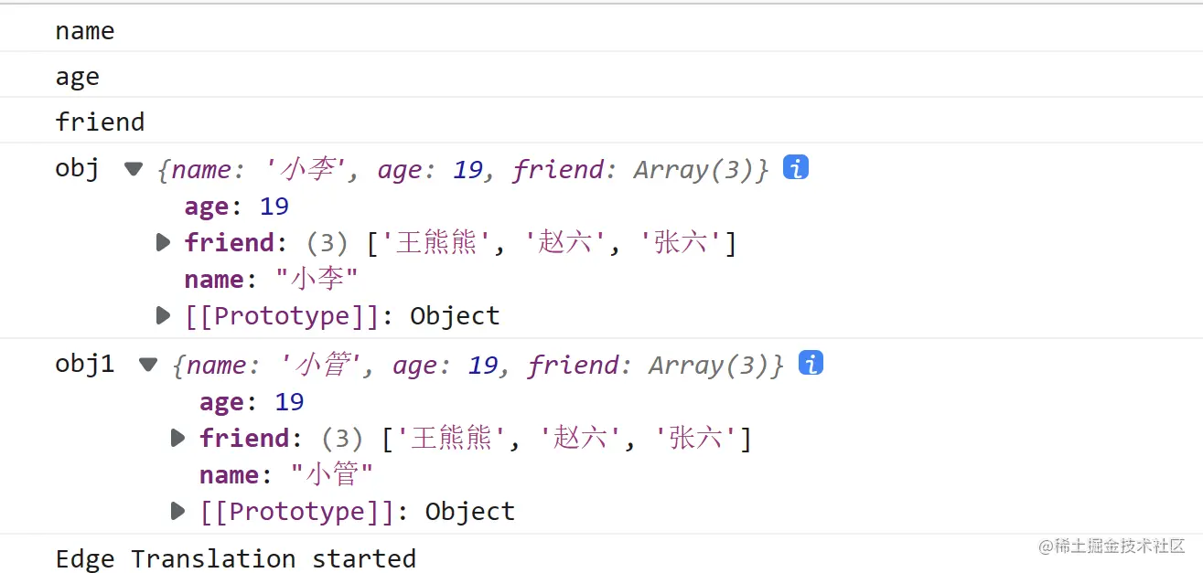This screenshot has width=1203, height=573.
Task: Select the 'friend' console log line
Action: click(x=100, y=122)
